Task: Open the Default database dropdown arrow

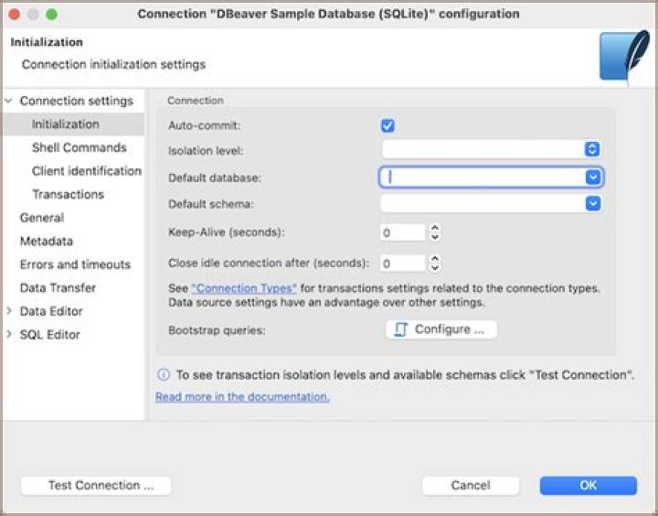Action: [593, 177]
